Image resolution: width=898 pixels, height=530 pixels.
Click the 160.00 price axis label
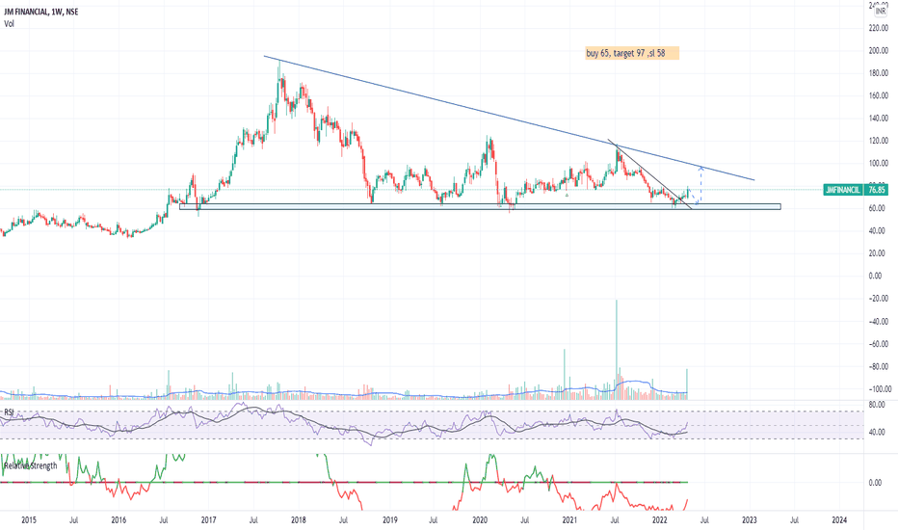(879, 95)
